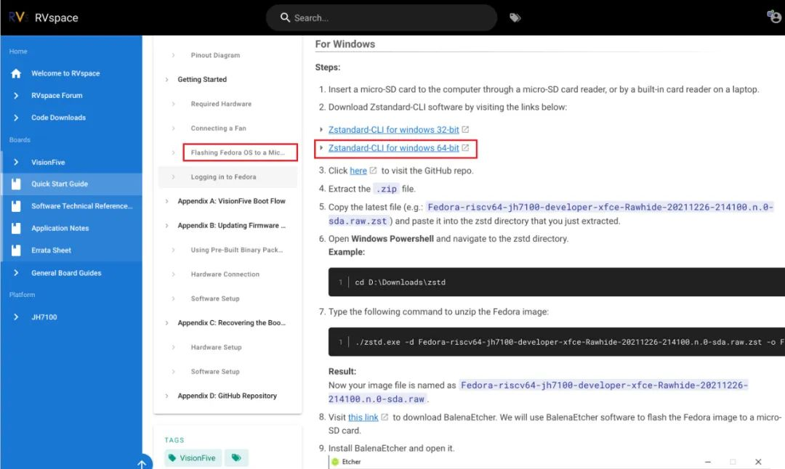This screenshot has width=785, height=469.
Task: Click the home icon next to Welcome to RVspace
Action: point(16,73)
